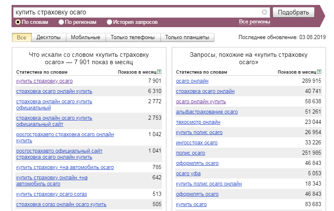The height and width of the screenshot is (211, 334).
Task: Open the "страховка осаго онлайн купить" link
Action: (54, 91)
